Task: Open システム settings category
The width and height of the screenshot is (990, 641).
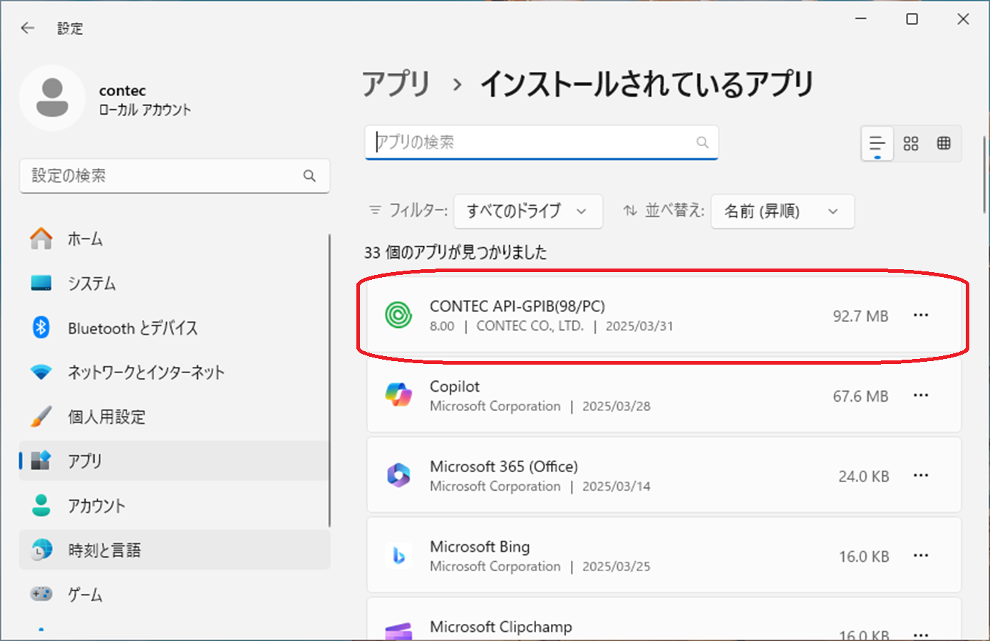Action: (175, 283)
